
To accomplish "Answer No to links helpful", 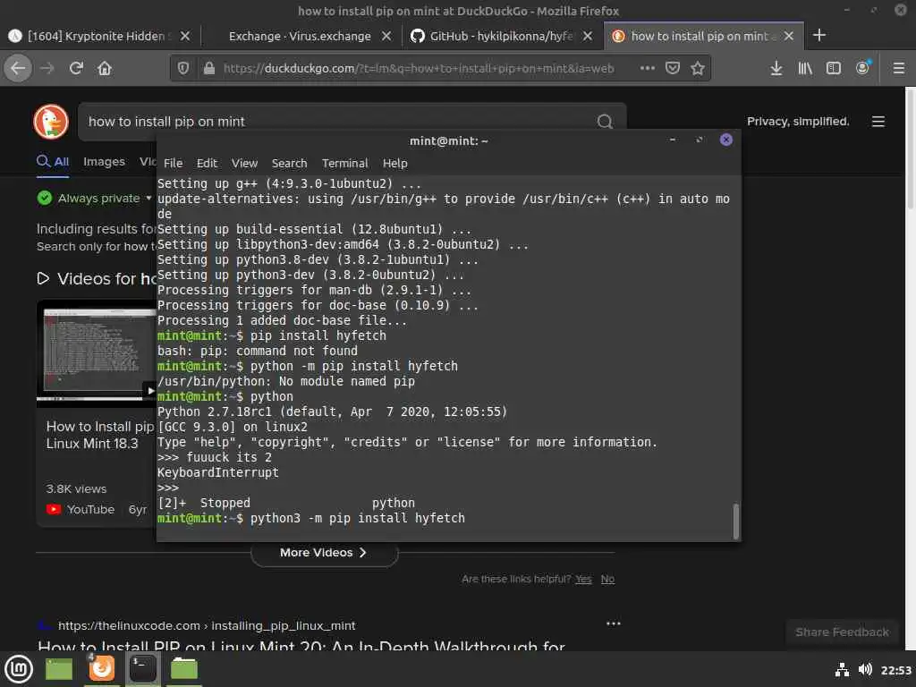I will click(x=607, y=579).
